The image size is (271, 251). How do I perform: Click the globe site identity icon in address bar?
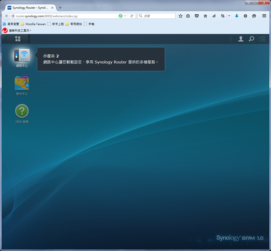click(13, 16)
